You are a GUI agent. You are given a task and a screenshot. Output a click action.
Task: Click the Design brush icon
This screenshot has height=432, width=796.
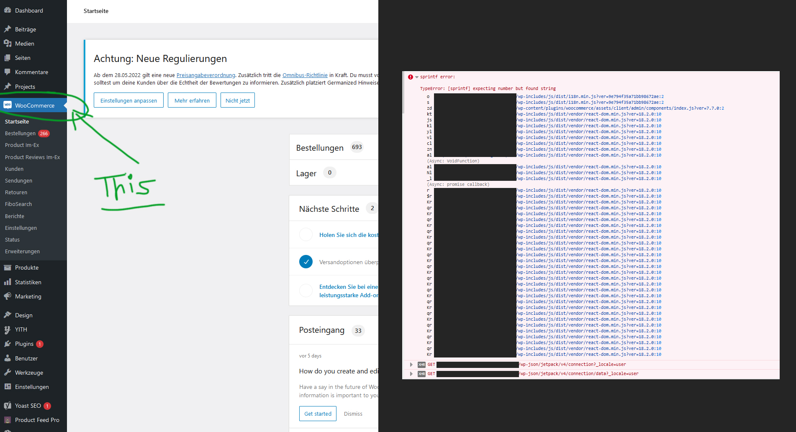(8, 315)
